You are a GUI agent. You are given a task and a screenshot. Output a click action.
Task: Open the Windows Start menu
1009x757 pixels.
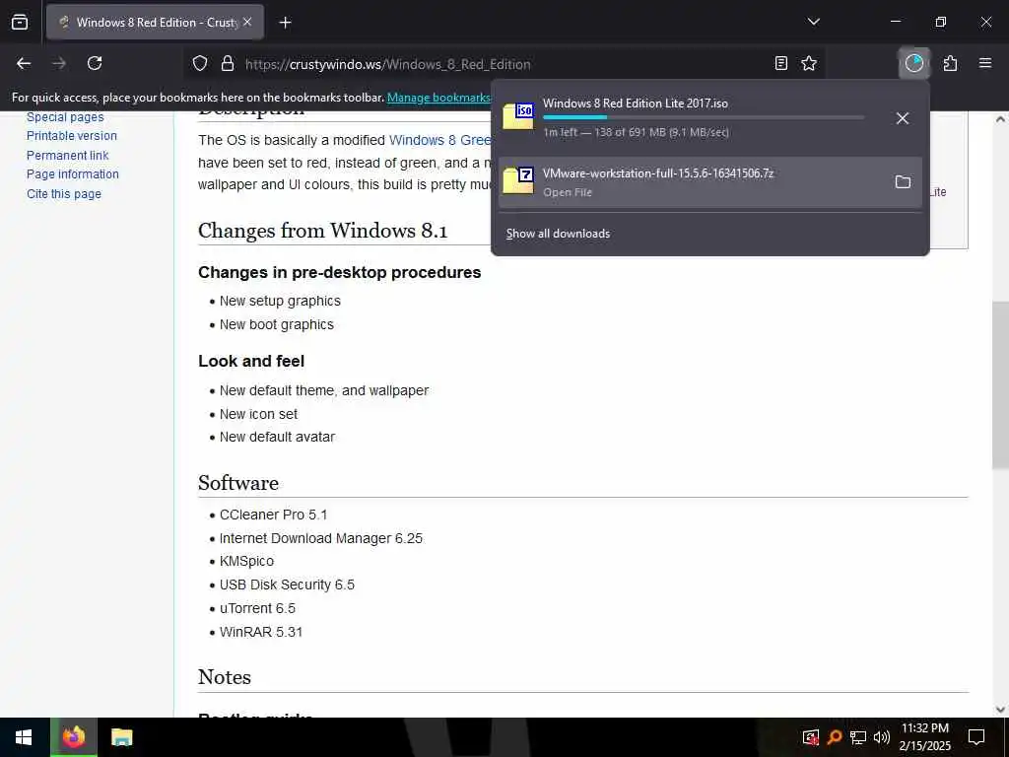click(x=24, y=737)
